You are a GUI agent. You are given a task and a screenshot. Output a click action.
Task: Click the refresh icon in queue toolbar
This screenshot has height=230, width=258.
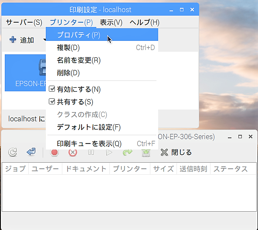[13, 152]
